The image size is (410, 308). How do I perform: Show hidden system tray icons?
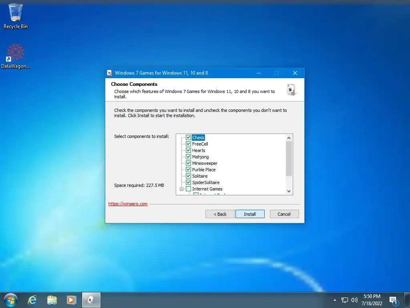click(x=335, y=300)
